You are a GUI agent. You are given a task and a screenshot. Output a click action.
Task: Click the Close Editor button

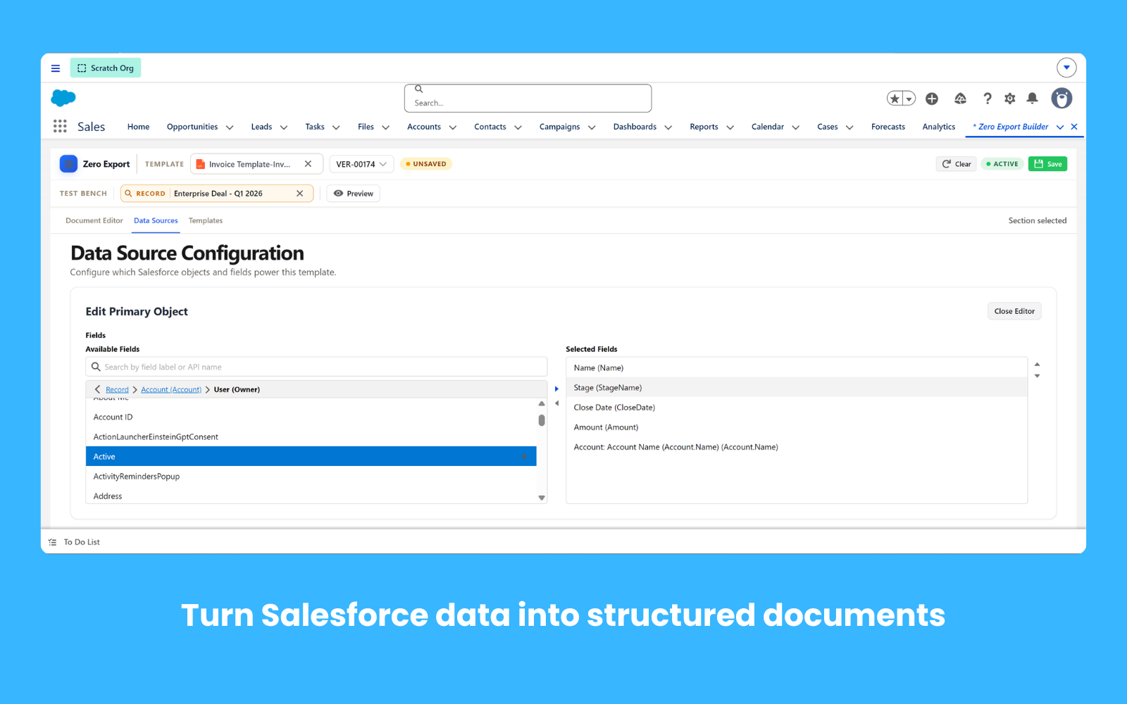click(1014, 311)
